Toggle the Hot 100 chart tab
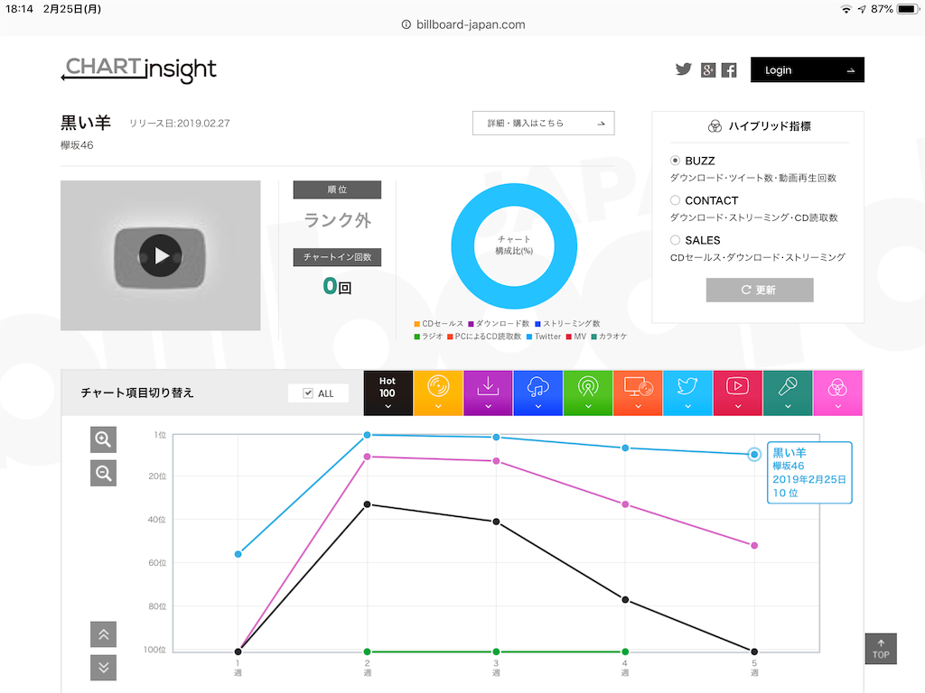 tap(388, 393)
